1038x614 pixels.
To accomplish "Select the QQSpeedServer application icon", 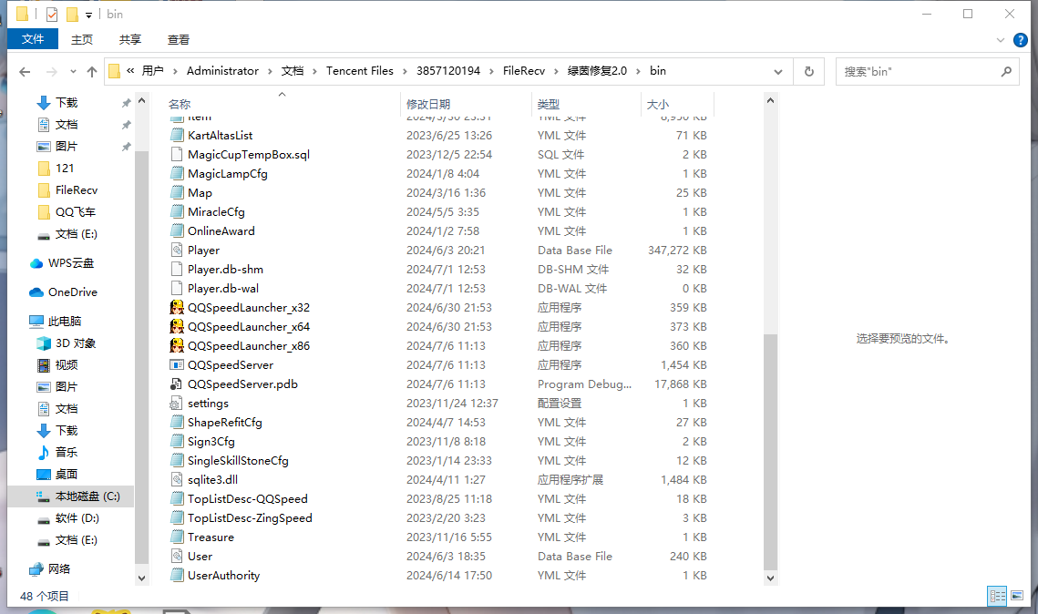I will (x=178, y=365).
